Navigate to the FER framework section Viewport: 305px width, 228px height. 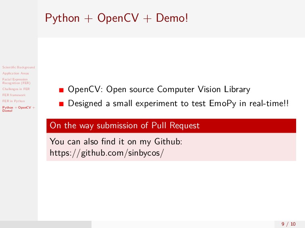(14, 95)
